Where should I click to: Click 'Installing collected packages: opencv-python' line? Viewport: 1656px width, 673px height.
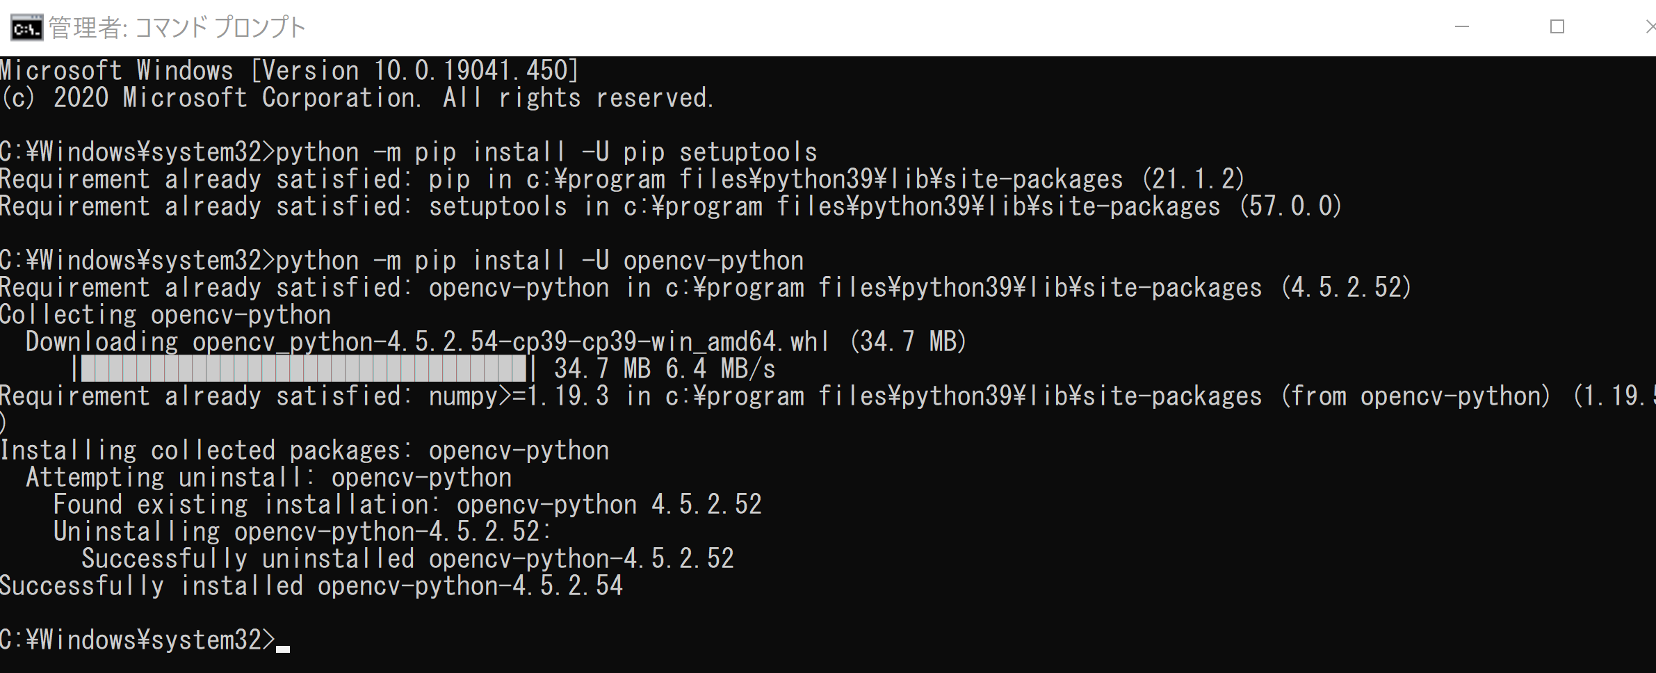point(305,450)
